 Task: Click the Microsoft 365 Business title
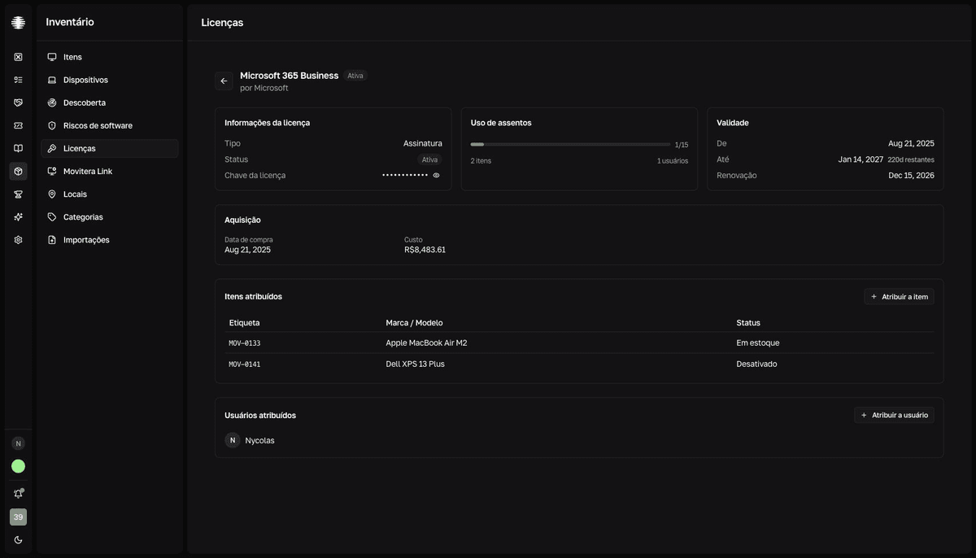(x=289, y=76)
